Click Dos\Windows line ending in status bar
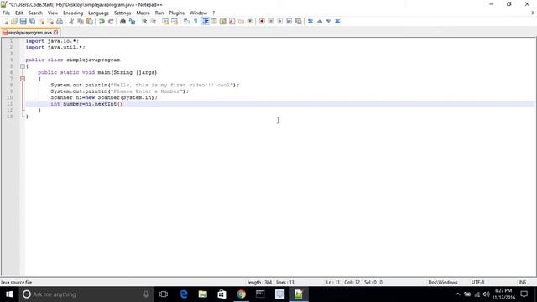537x302 pixels. tap(443, 282)
